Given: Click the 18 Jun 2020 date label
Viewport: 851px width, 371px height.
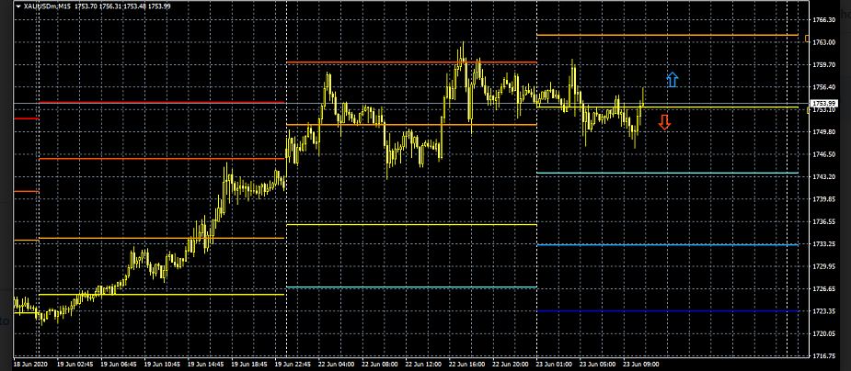Looking at the screenshot, I should coord(30,364).
